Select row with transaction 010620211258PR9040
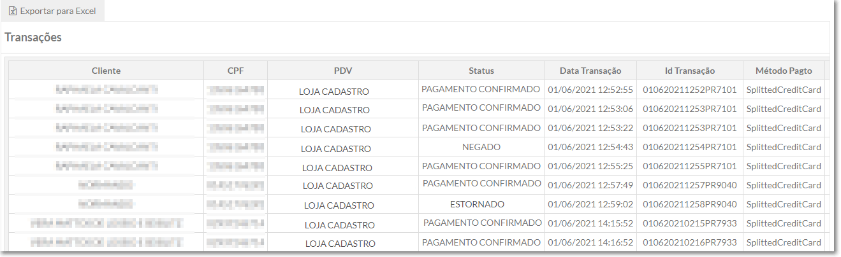This screenshot has height=257, width=841. (x=416, y=204)
